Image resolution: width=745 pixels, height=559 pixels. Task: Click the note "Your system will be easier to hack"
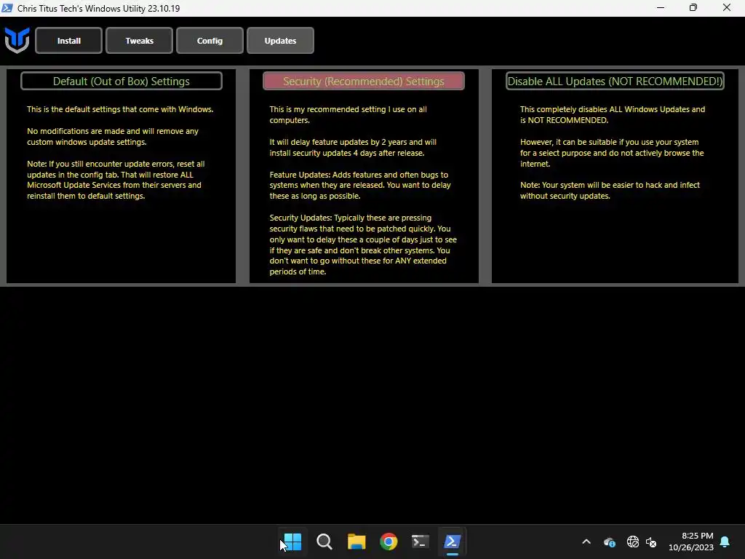610,191
